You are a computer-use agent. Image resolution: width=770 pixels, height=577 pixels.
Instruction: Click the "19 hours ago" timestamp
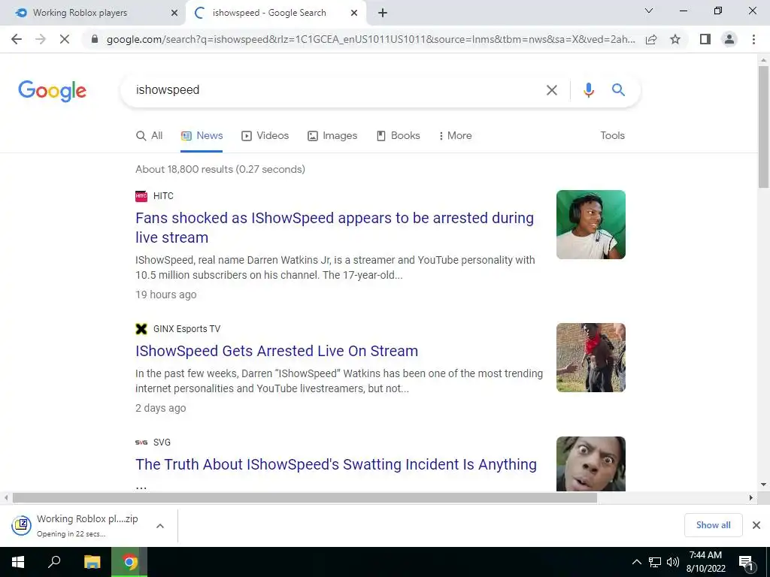tap(166, 295)
